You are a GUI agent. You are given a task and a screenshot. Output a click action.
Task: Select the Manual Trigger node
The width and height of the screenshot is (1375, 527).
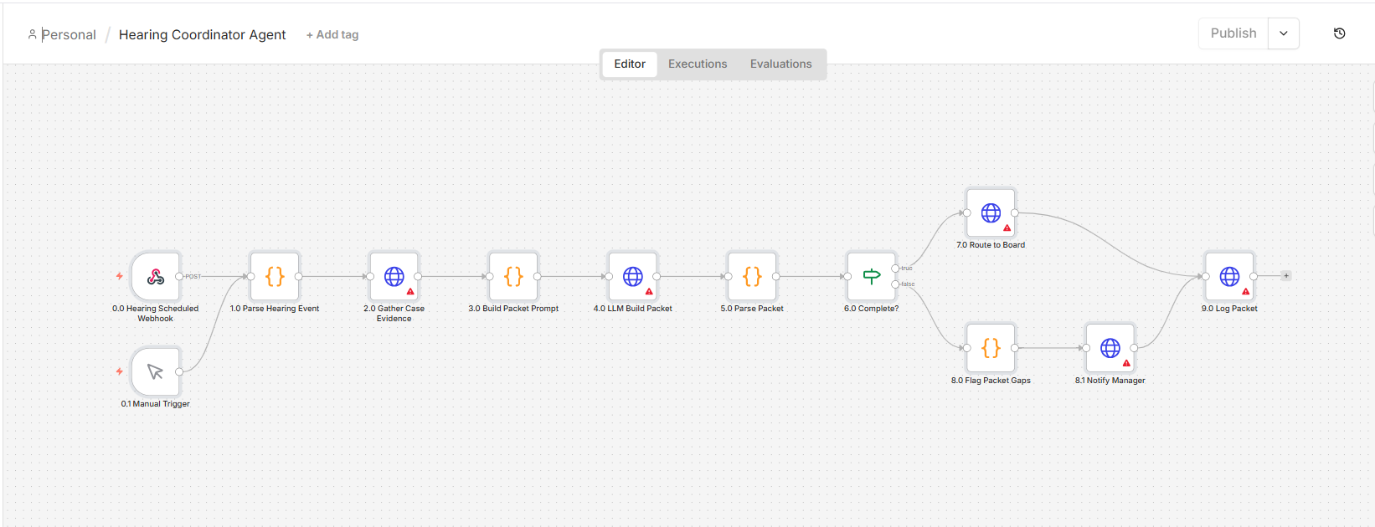(156, 371)
